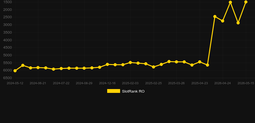Click the 2026-05-15 date label
The width and height of the screenshot is (255, 123).
246,83
